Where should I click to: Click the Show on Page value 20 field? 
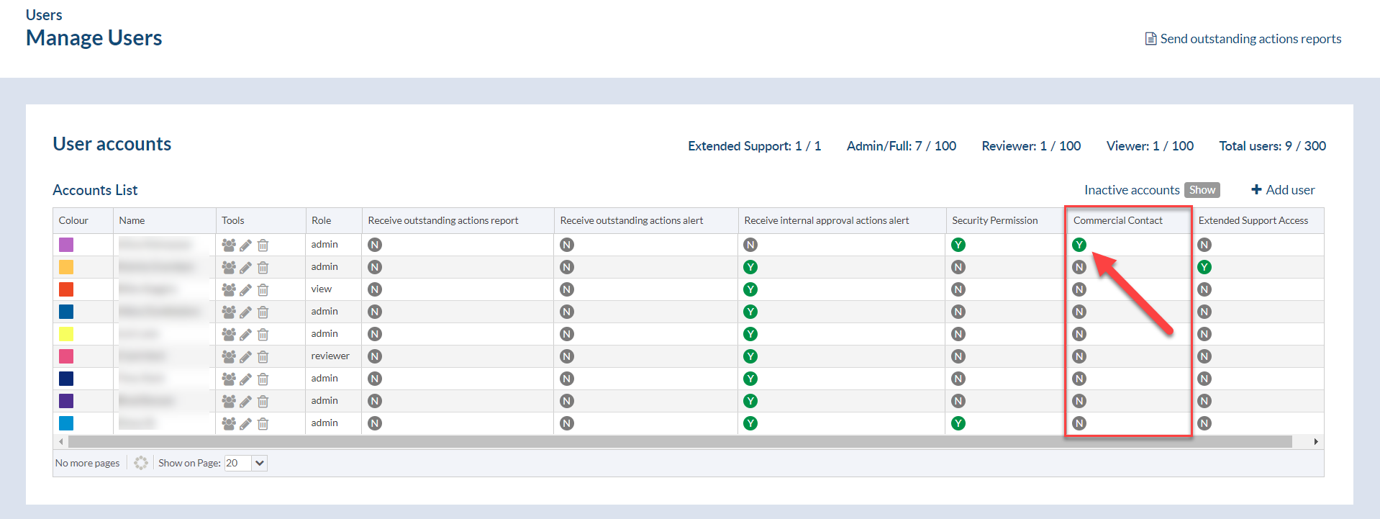(238, 463)
